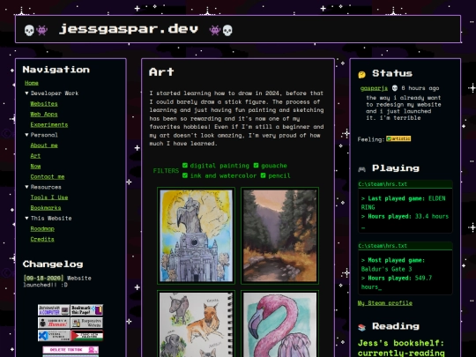Viewport: 476px width, 357px height.
Task: Collapse the This Website section
Action: coord(48,219)
